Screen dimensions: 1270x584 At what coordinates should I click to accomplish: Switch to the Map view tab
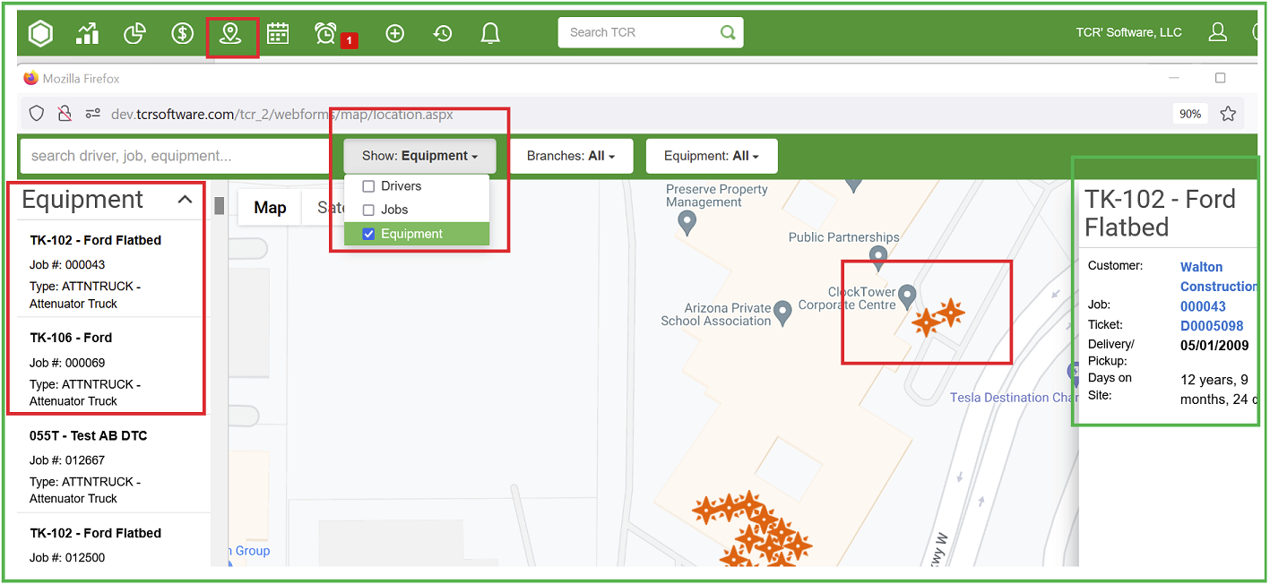tap(270, 208)
